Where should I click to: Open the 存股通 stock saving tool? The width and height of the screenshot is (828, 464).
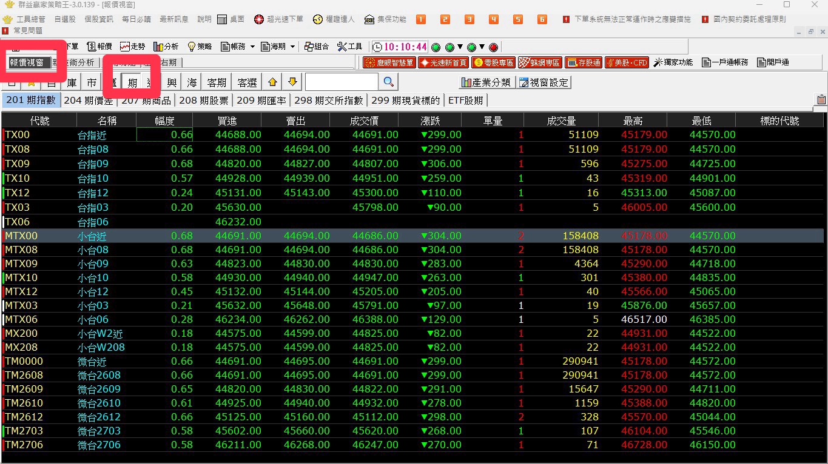tap(583, 62)
